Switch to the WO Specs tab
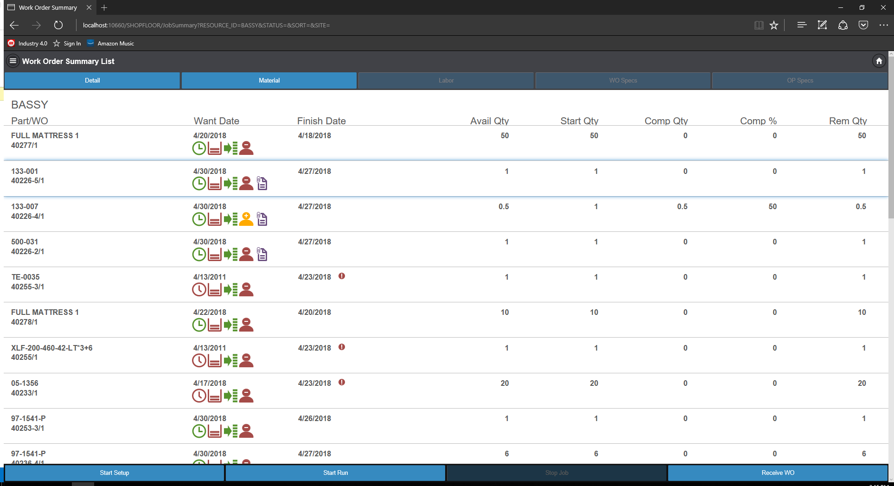The image size is (894, 486). point(623,80)
